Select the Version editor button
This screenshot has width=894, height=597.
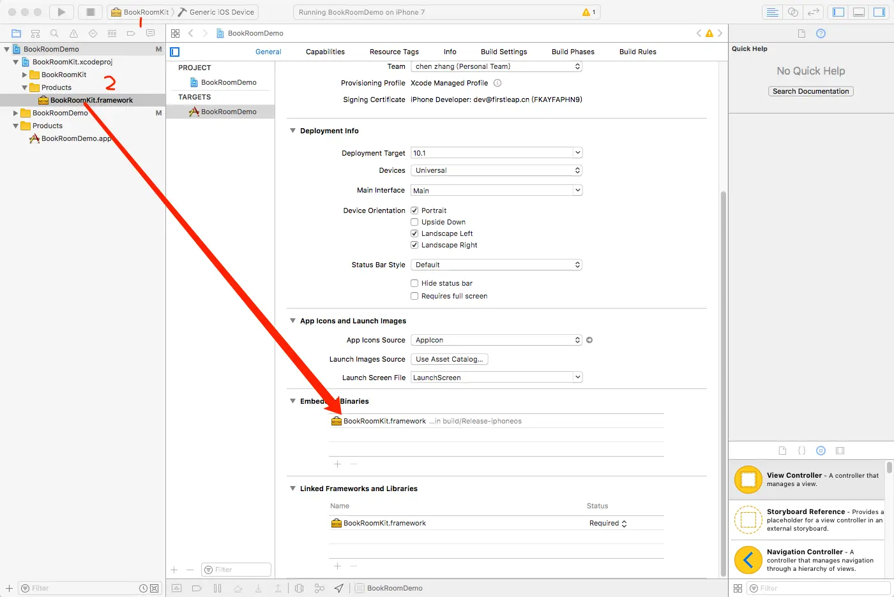814,12
